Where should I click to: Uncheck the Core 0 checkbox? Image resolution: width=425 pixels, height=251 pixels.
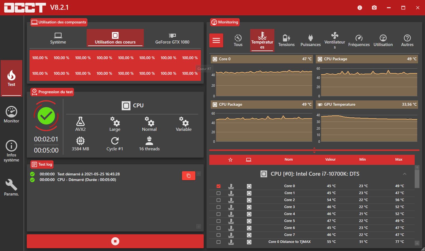pos(218,186)
